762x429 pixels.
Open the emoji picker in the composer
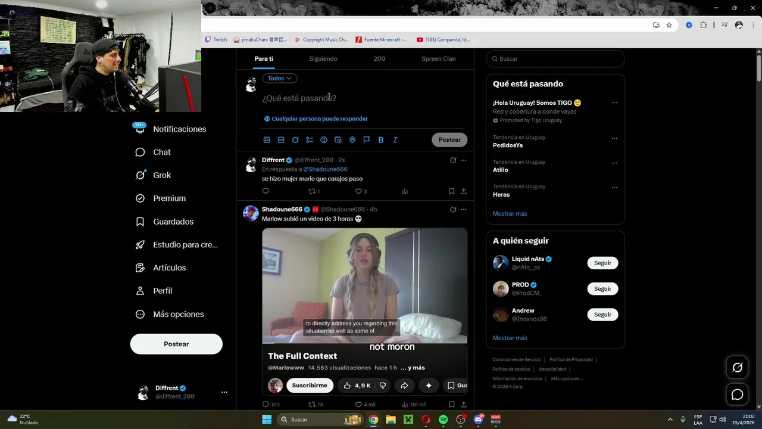324,139
